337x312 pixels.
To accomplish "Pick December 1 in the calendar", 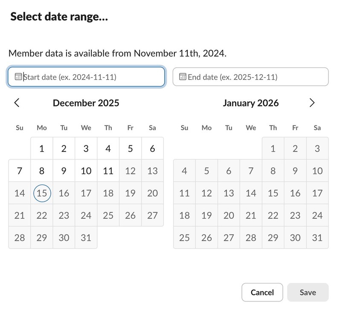I will coord(42,149).
